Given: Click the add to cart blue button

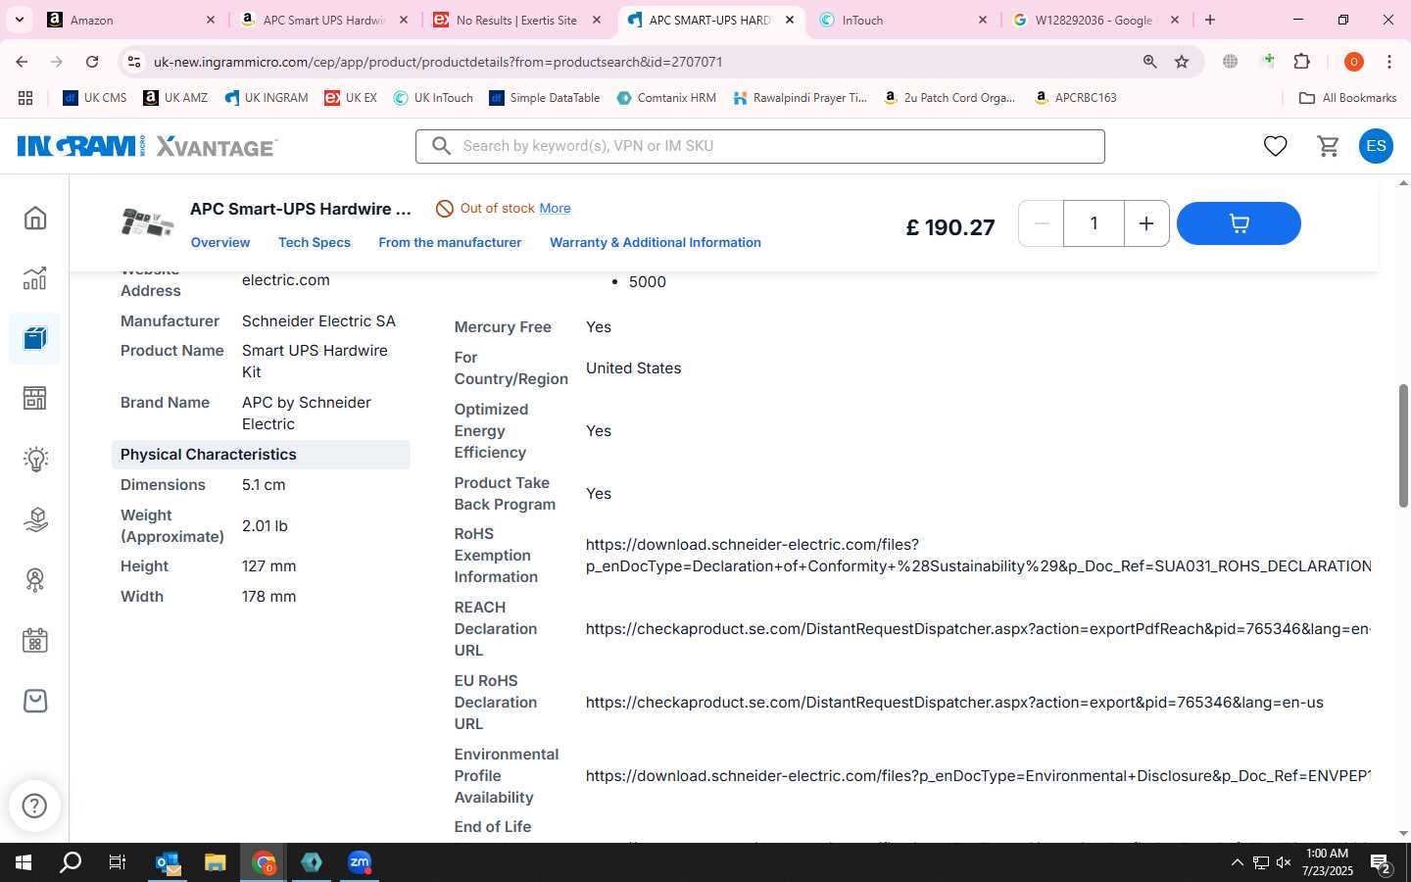Looking at the screenshot, I should [x=1239, y=223].
